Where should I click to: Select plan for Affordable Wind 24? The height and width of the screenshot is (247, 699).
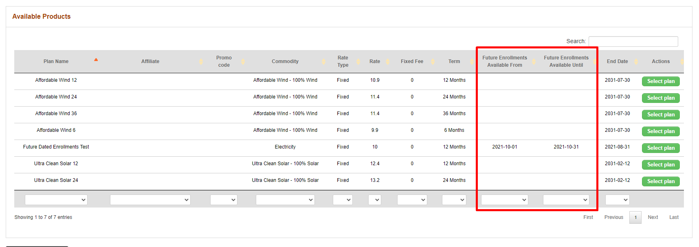click(661, 98)
